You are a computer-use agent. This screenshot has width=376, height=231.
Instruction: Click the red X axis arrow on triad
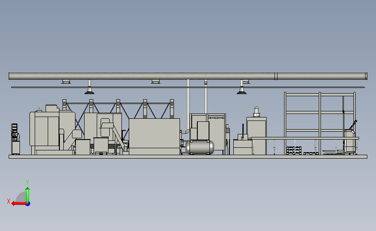click(19, 204)
